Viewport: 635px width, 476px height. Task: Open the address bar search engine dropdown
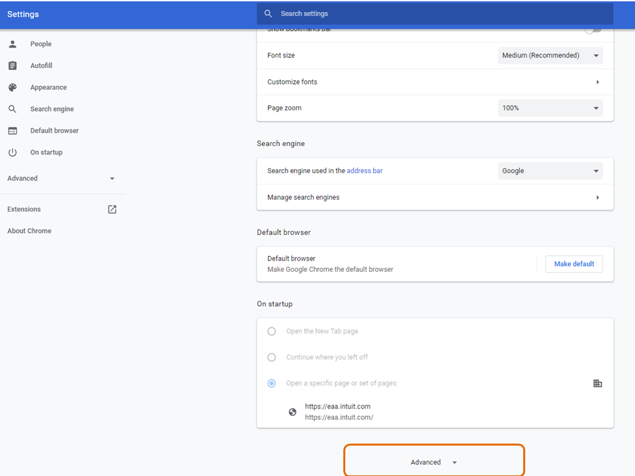click(x=550, y=171)
